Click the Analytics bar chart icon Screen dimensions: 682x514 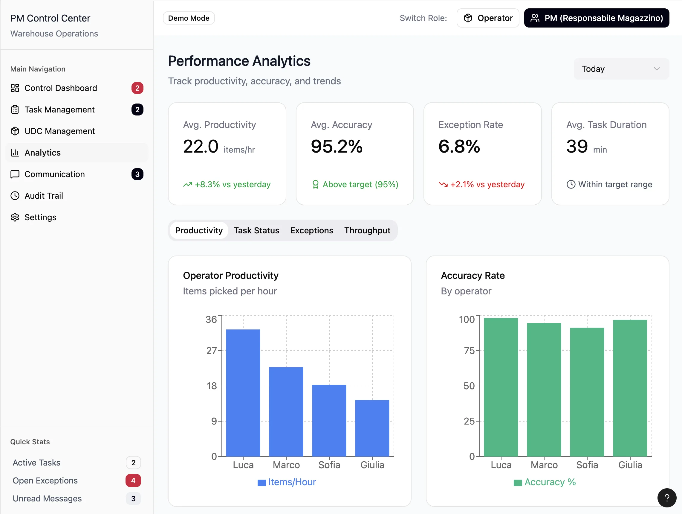point(15,153)
